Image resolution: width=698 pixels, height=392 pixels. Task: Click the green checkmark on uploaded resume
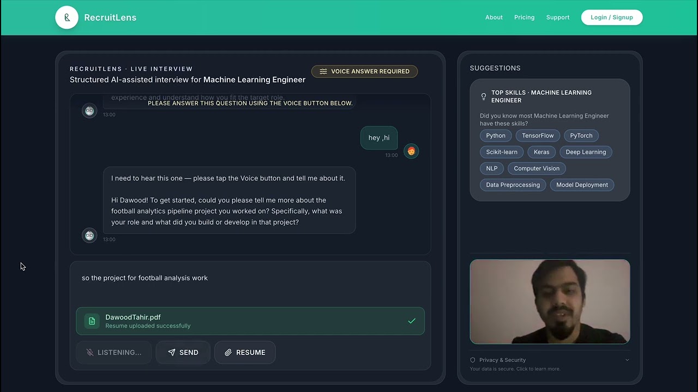pos(412,321)
